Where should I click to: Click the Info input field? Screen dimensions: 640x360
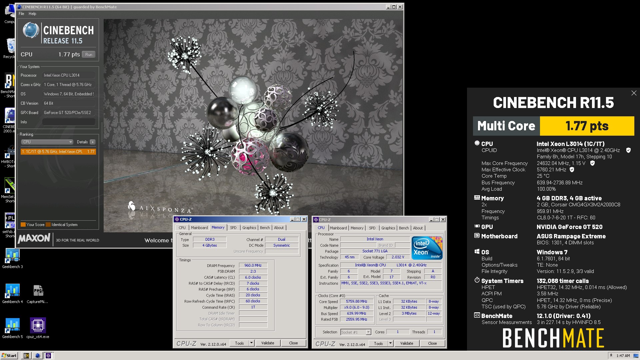click(69, 122)
